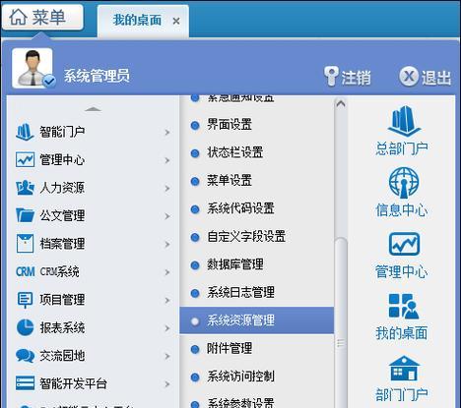Image resolution: width=461 pixels, height=408 pixels.
Task: Click the 退出 exit X icon
Action: [x=409, y=77]
